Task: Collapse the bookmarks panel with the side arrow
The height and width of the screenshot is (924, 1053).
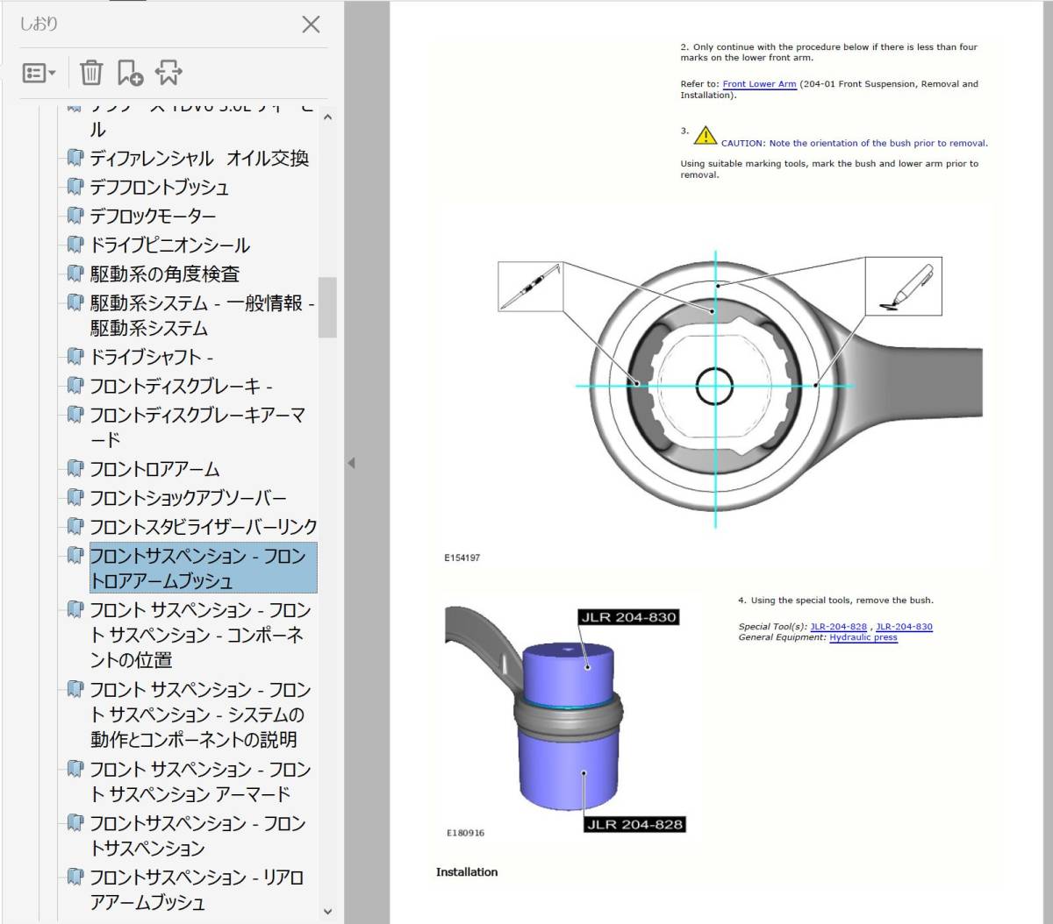Action: [x=352, y=462]
